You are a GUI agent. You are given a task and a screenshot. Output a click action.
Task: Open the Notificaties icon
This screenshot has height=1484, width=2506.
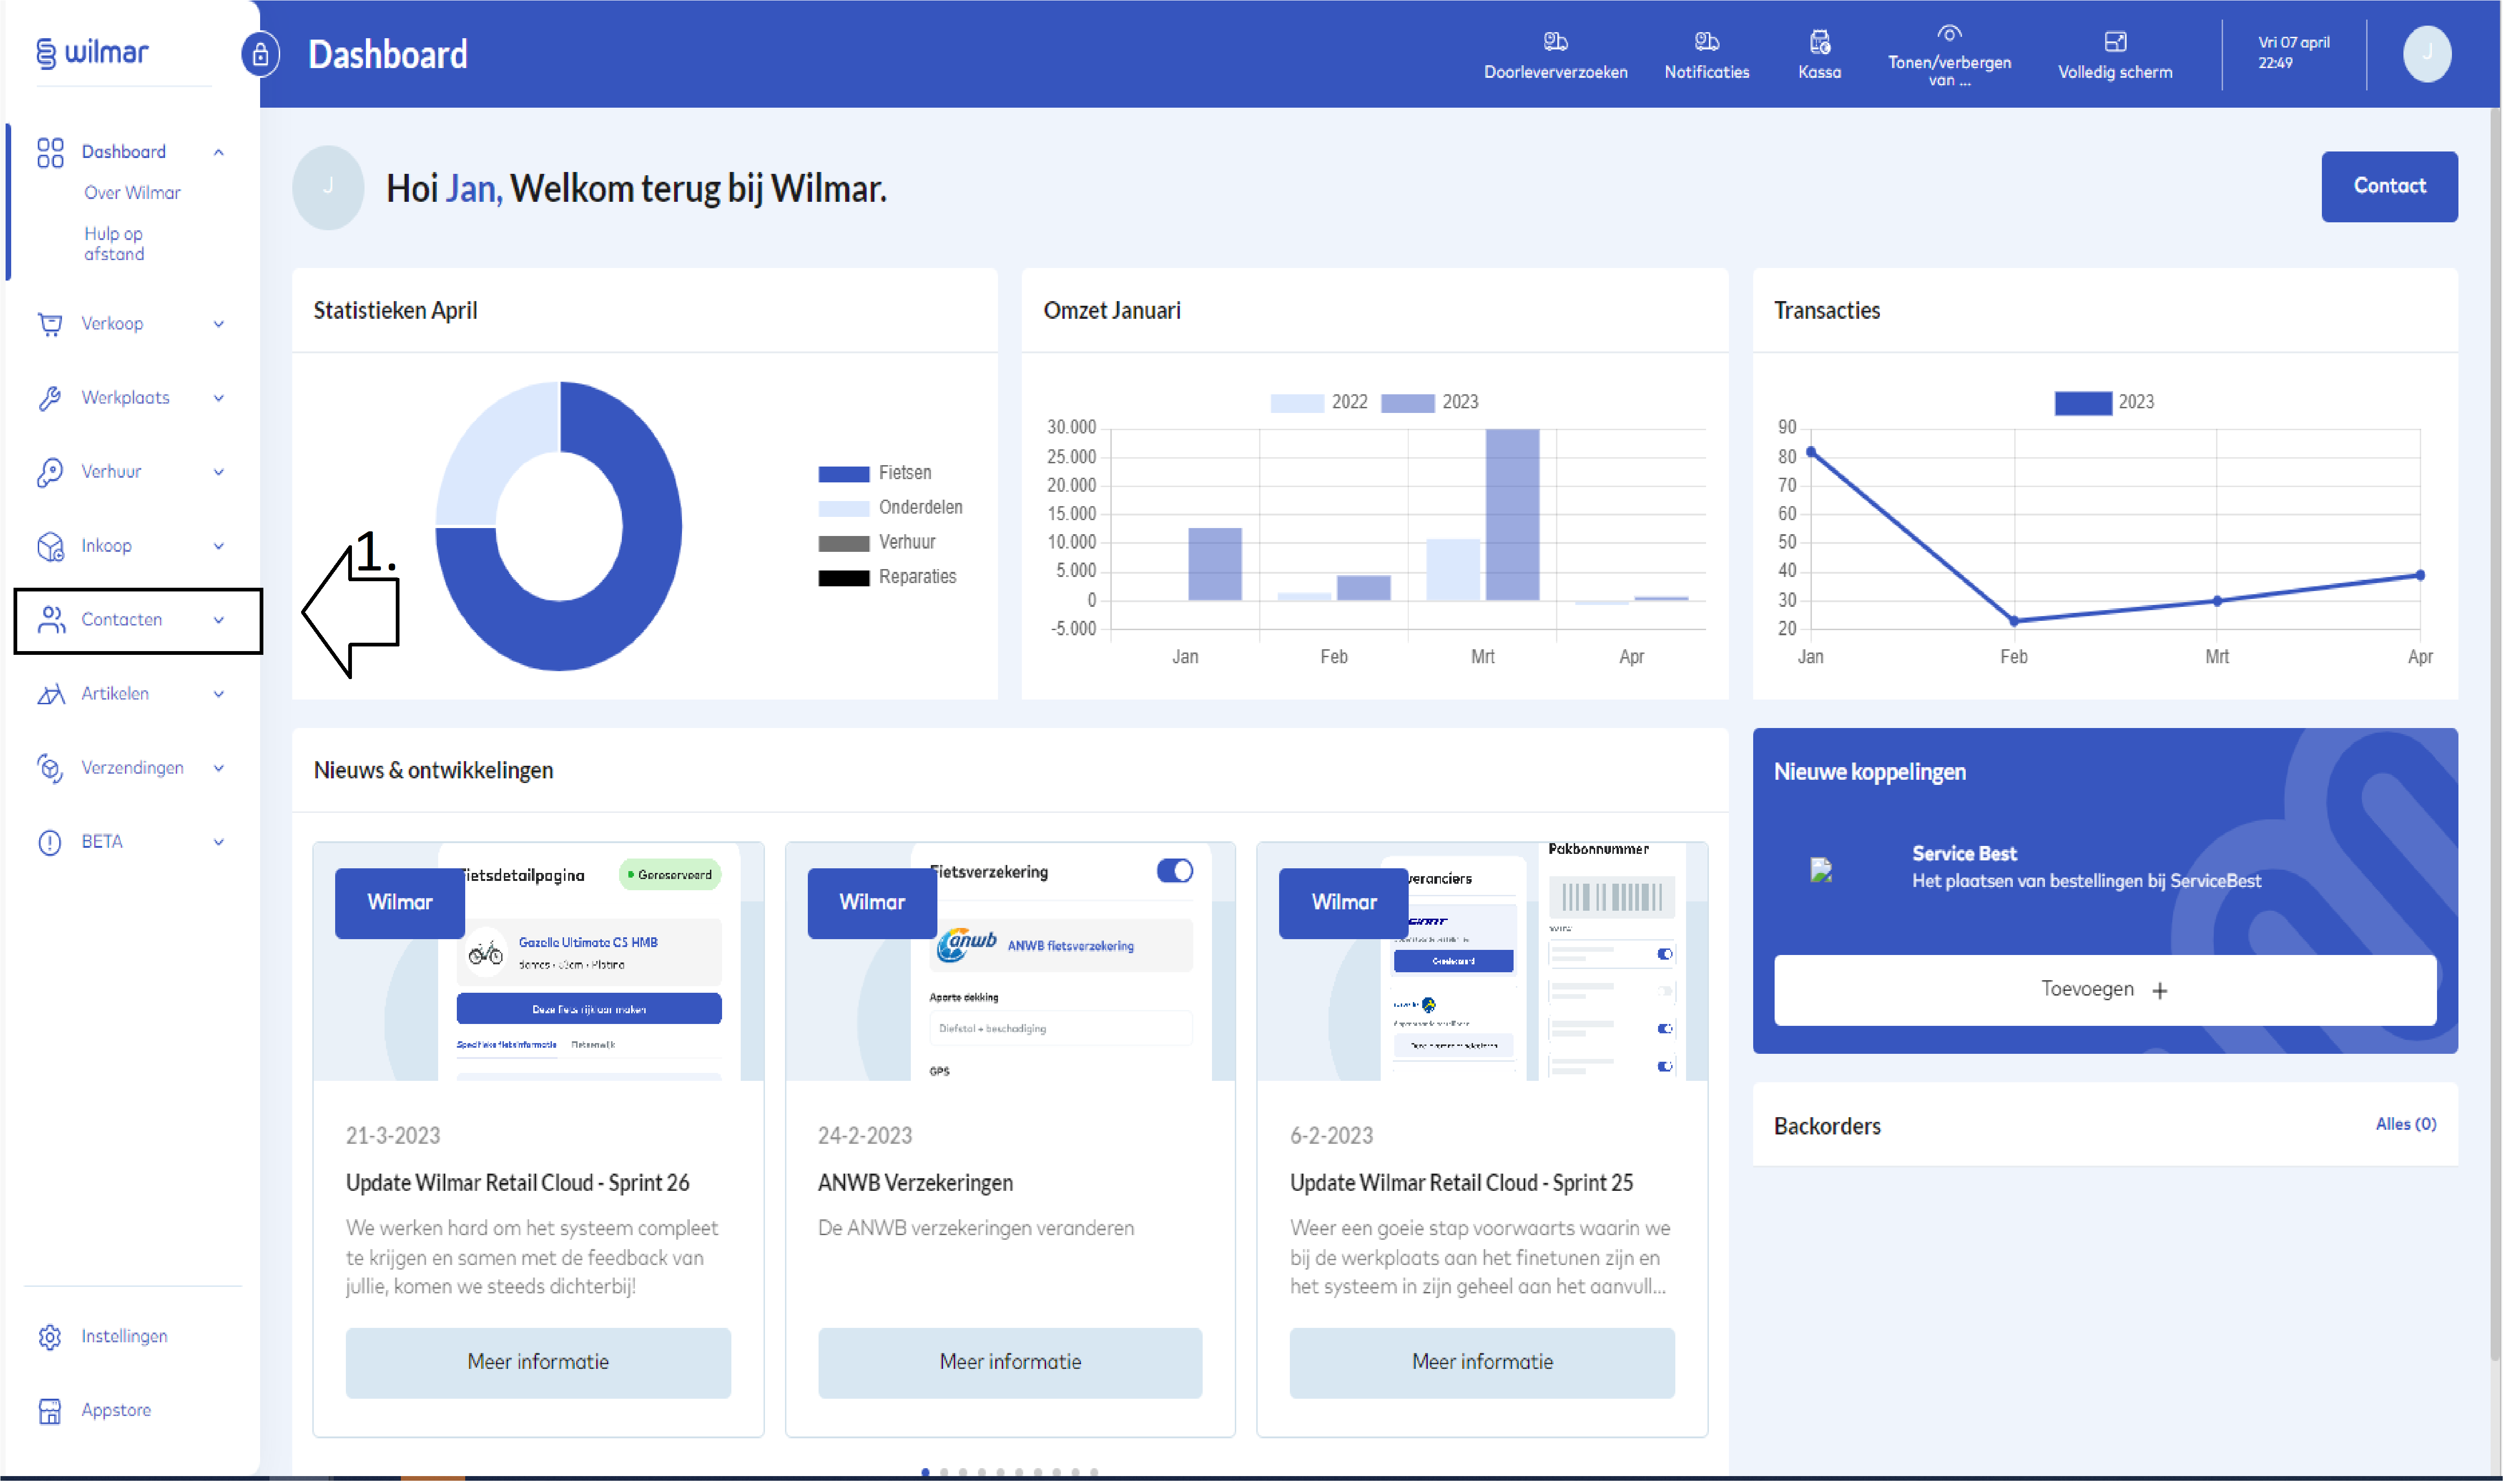coord(1708,42)
